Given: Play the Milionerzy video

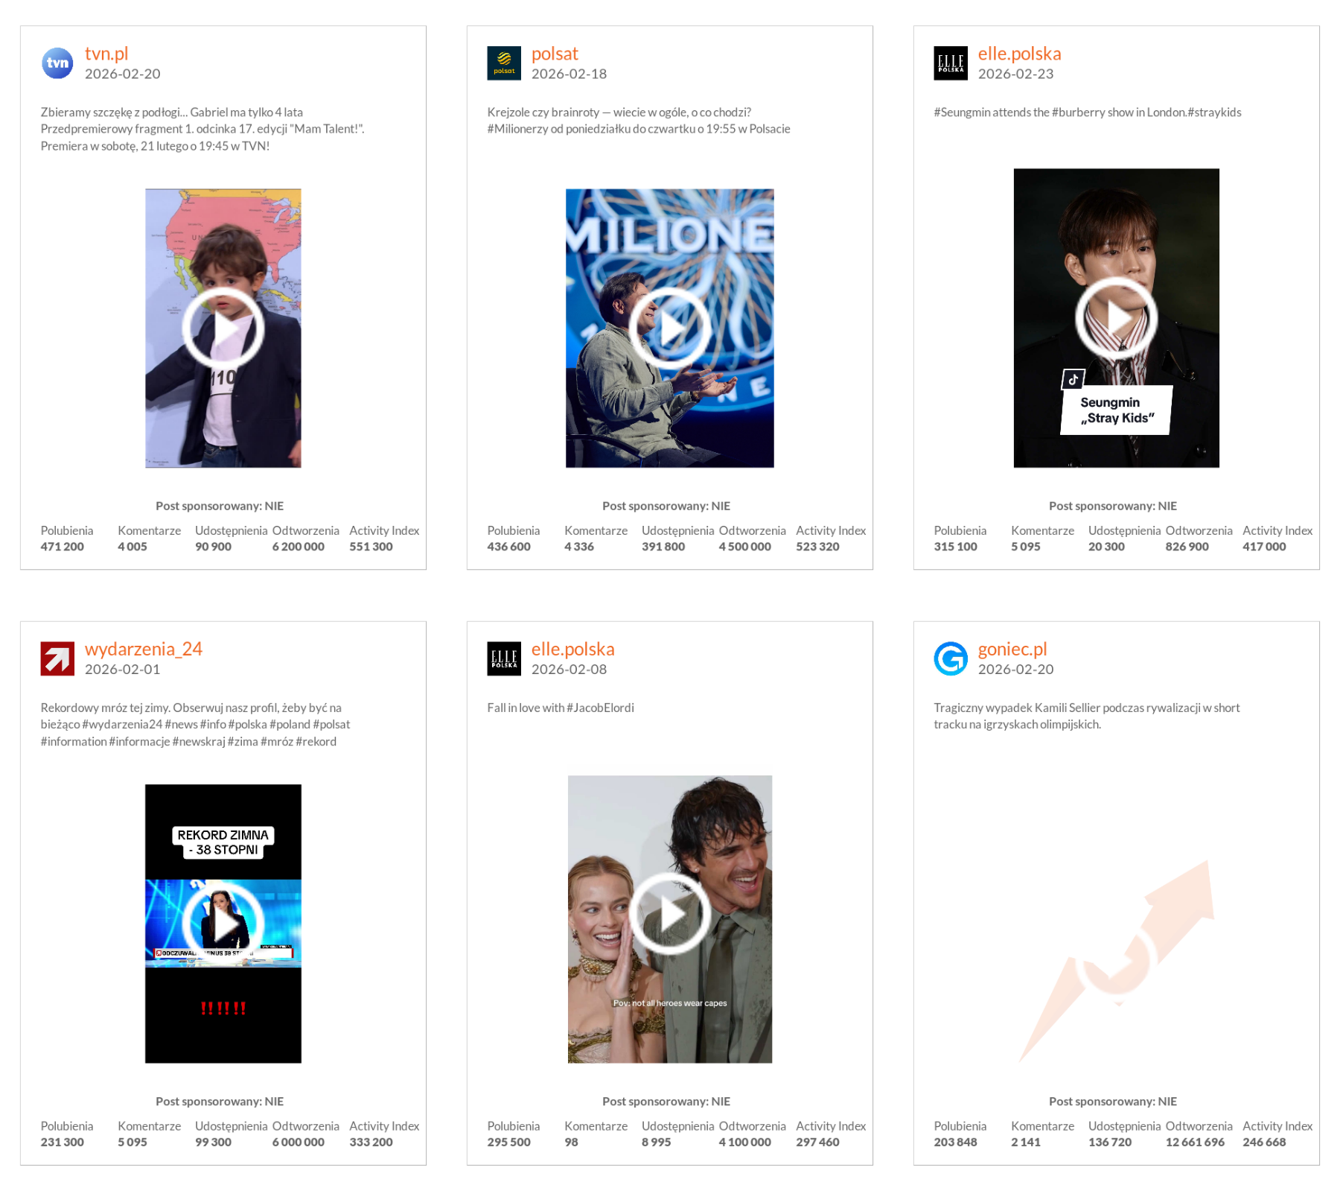Looking at the screenshot, I should click(x=670, y=328).
